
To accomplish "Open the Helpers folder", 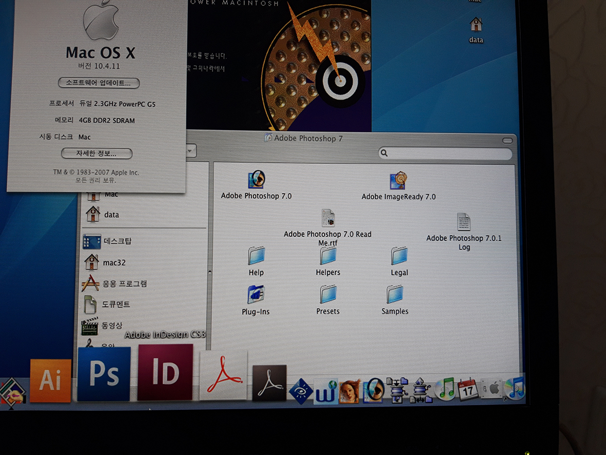I will pyautogui.click(x=328, y=256).
